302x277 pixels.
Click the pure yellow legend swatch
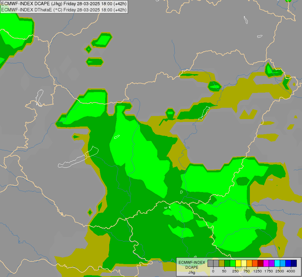point(238,263)
